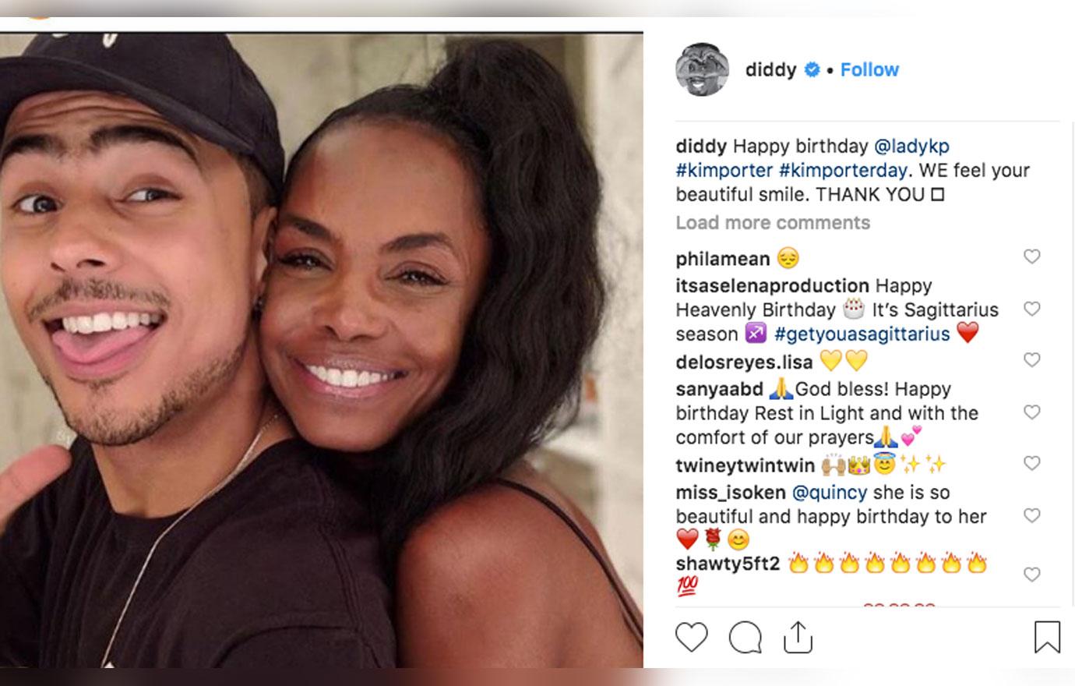
Task: Toggle like on miss_isoken's comment
Action: (x=1032, y=514)
